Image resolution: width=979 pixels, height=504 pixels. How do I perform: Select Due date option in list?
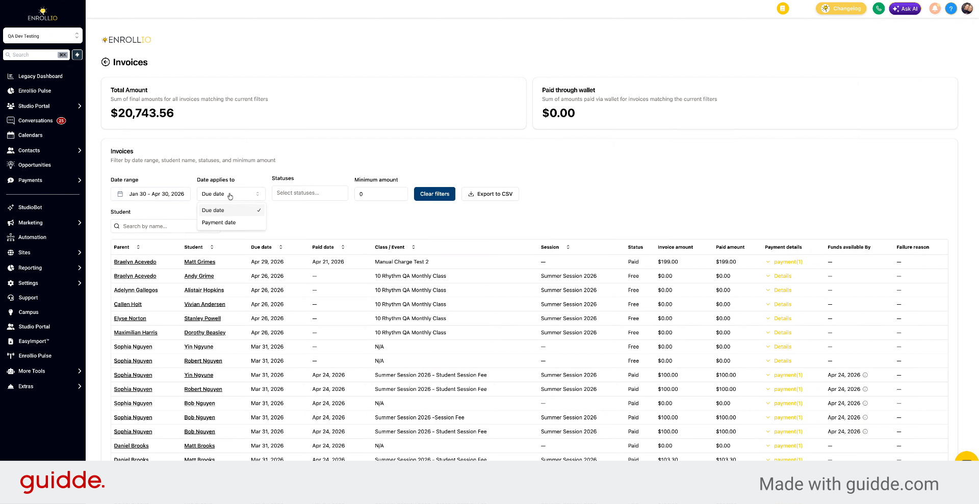[x=231, y=210]
